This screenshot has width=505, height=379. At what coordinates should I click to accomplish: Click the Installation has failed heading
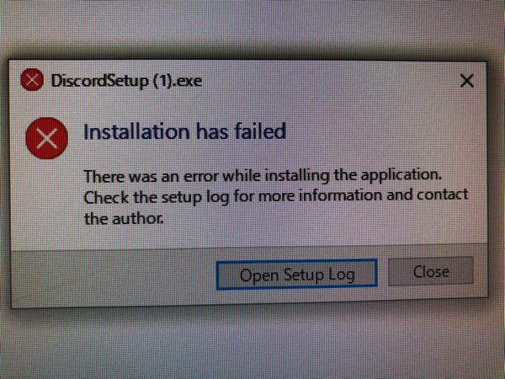[x=184, y=131]
